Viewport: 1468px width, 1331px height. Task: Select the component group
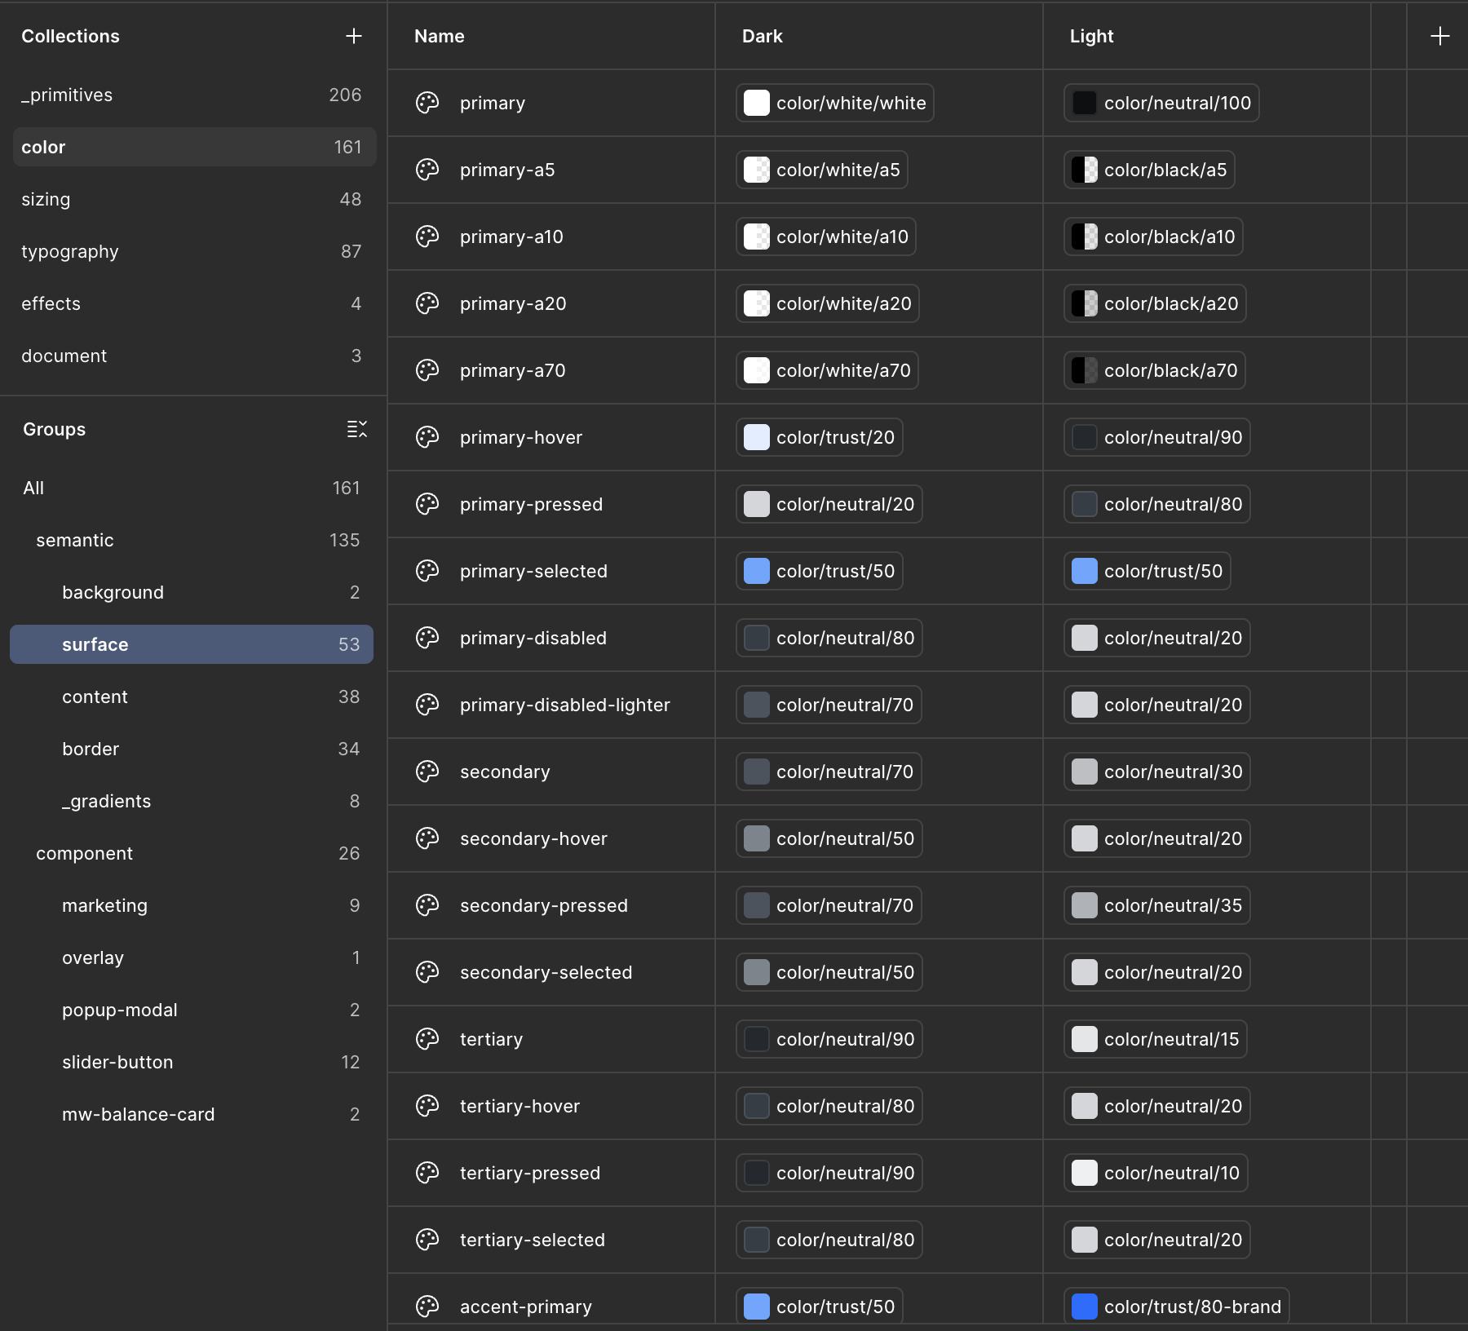192,853
